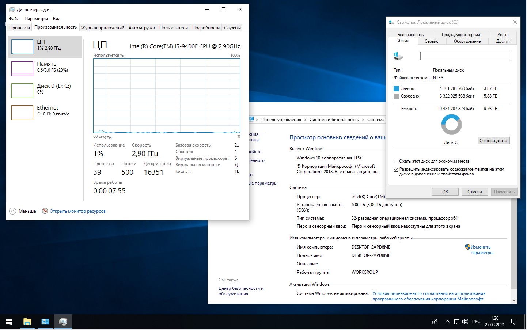Screen dimensions: 527x330
Task: Click computer name DESKTOP-2APD8ME value
Action: pos(371,247)
